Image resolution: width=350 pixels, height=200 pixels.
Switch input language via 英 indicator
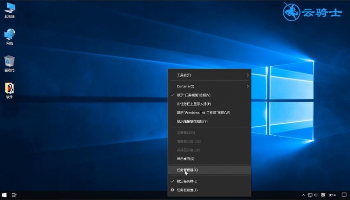coord(323,195)
